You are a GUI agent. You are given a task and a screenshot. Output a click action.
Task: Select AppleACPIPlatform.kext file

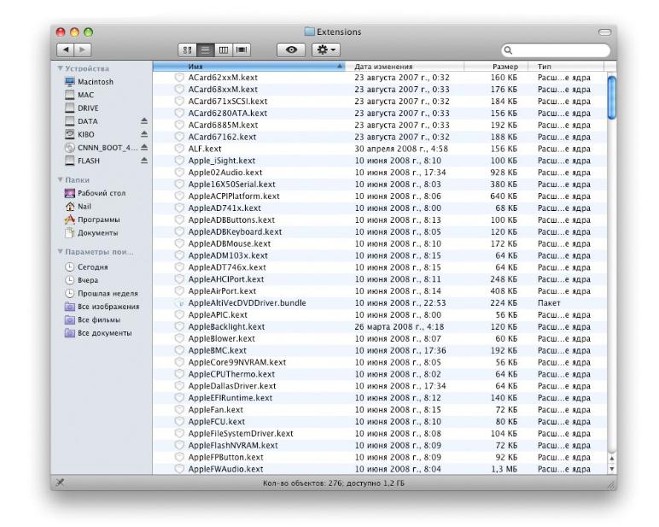click(380, 196)
